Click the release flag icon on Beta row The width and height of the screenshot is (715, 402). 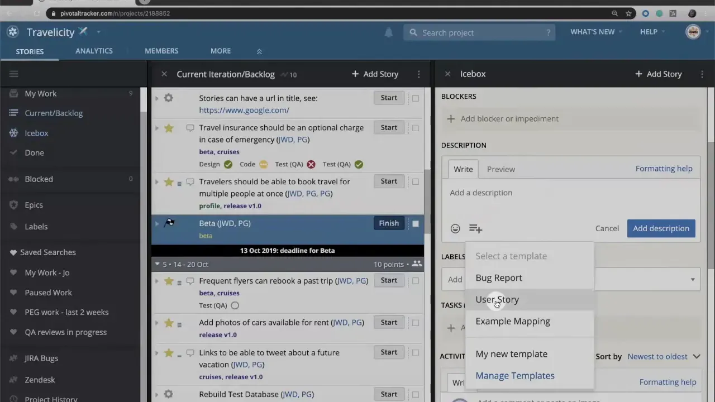coord(169,223)
